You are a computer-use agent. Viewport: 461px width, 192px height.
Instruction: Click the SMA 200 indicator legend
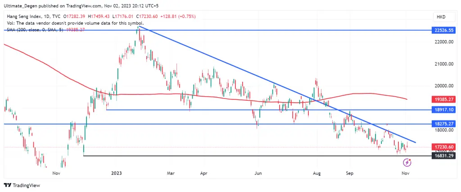[45, 30]
